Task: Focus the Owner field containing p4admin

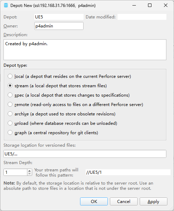Action: [x=59, y=26]
